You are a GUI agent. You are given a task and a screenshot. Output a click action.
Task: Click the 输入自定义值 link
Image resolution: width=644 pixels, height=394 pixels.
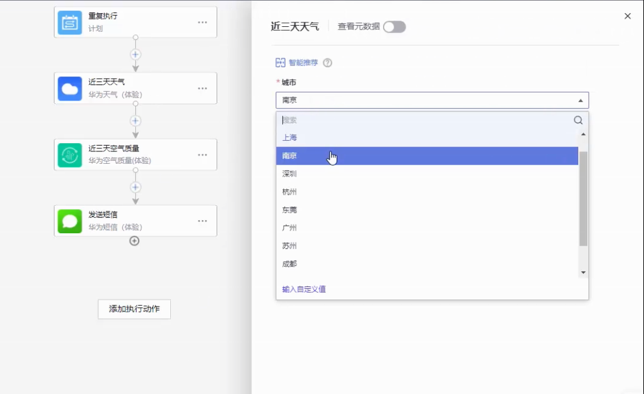[304, 290]
